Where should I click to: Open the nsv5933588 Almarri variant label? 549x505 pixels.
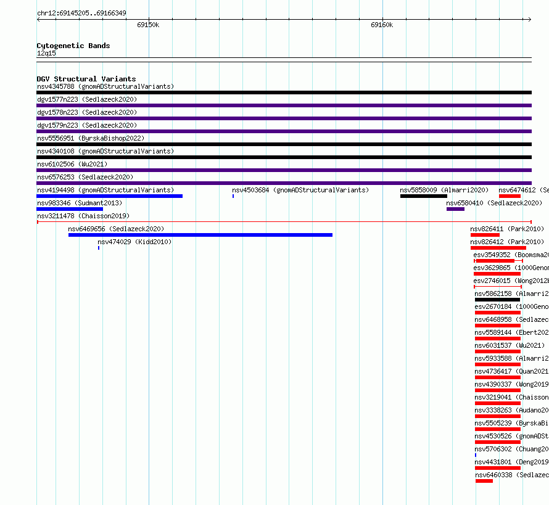click(x=512, y=358)
